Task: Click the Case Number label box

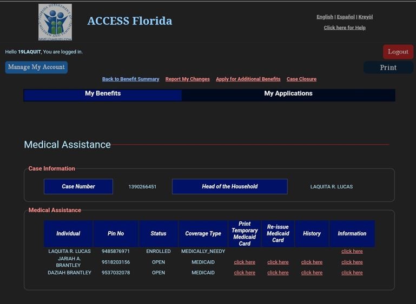Action: (x=78, y=186)
